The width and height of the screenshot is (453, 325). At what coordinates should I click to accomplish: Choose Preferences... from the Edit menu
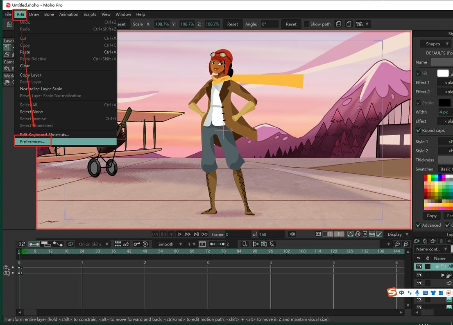[x=33, y=141]
